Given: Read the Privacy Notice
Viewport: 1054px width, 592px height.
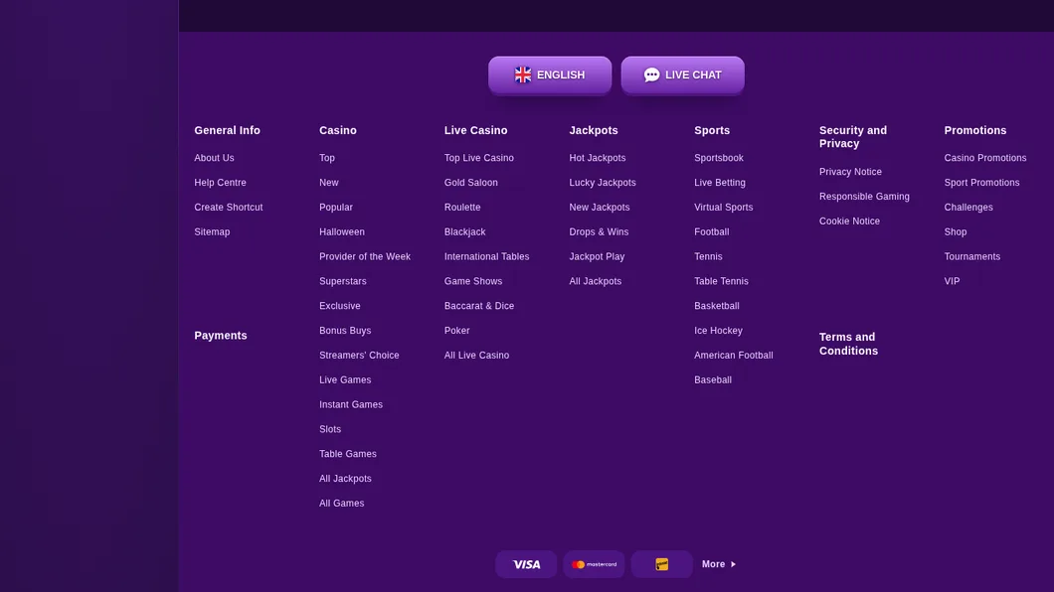Looking at the screenshot, I should click(x=849, y=172).
